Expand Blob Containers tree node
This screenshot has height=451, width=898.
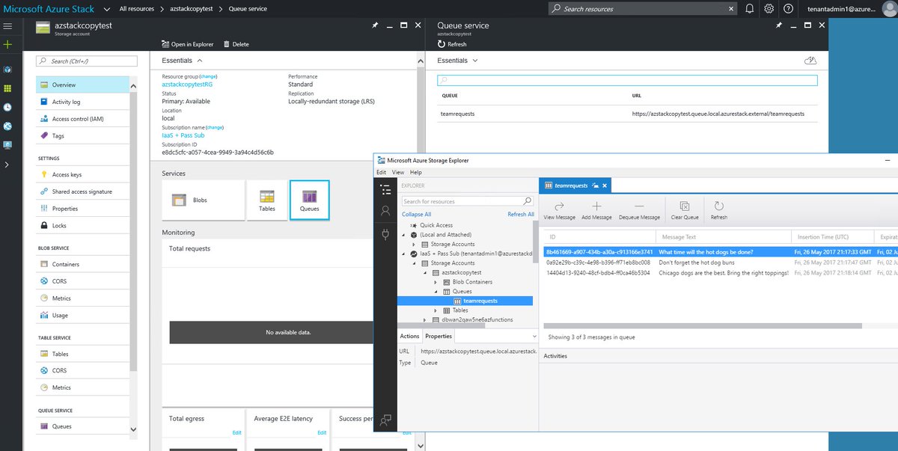(x=436, y=282)
